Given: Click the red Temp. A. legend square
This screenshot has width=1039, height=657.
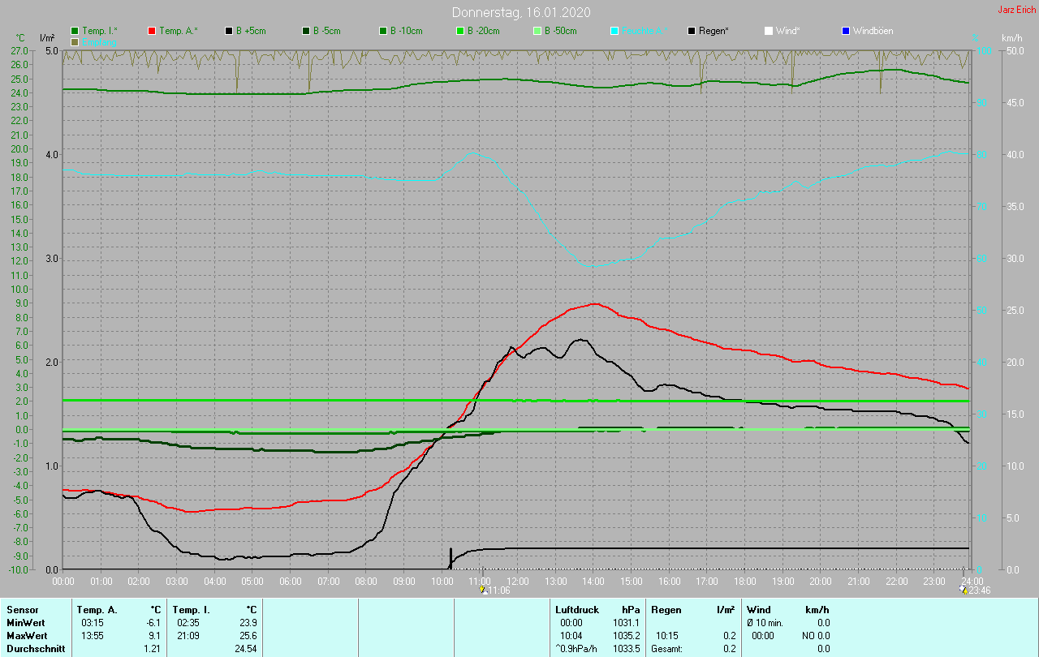Looking at the screenshot, I should tap(152, 31).
